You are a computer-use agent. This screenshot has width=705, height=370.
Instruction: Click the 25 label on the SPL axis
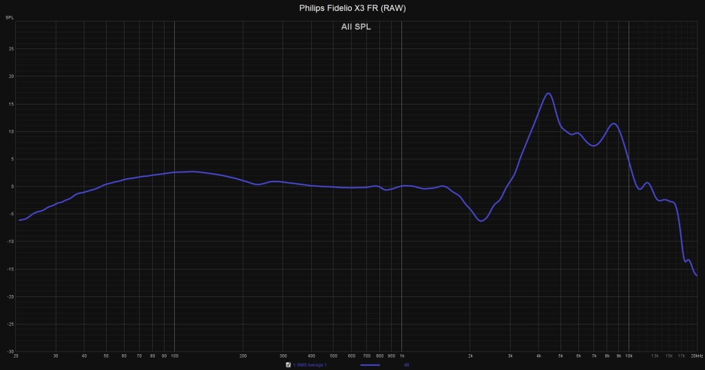(x=11, y=49)
